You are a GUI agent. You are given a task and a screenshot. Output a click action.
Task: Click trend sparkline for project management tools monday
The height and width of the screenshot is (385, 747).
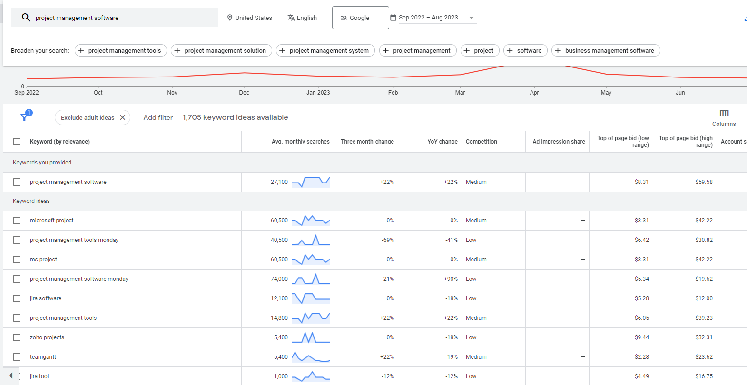pos(311,240)
